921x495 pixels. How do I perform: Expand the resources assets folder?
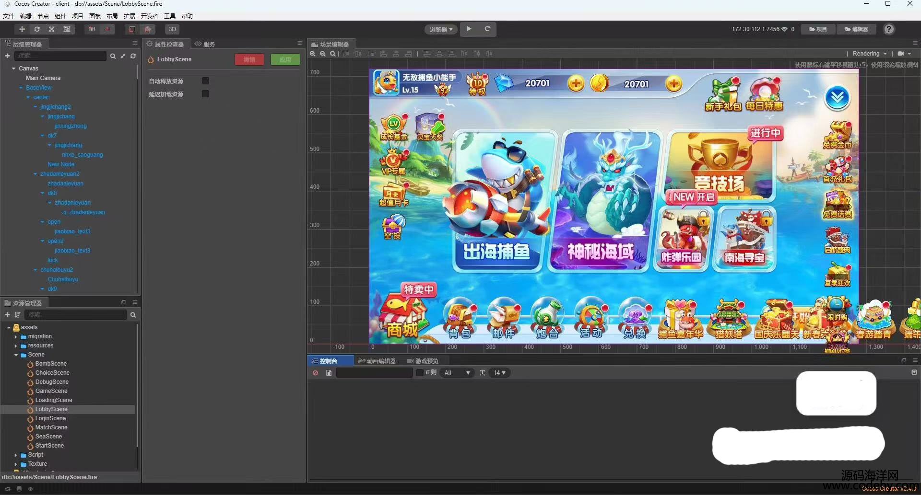[15, 346]
